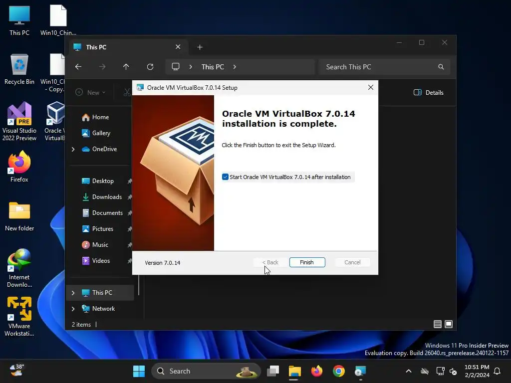Viewport: 511px width, 383px height.
Task: Click VirtualBox installer taskbar icon
Action: pyautogui.click(x=360, y=371)
